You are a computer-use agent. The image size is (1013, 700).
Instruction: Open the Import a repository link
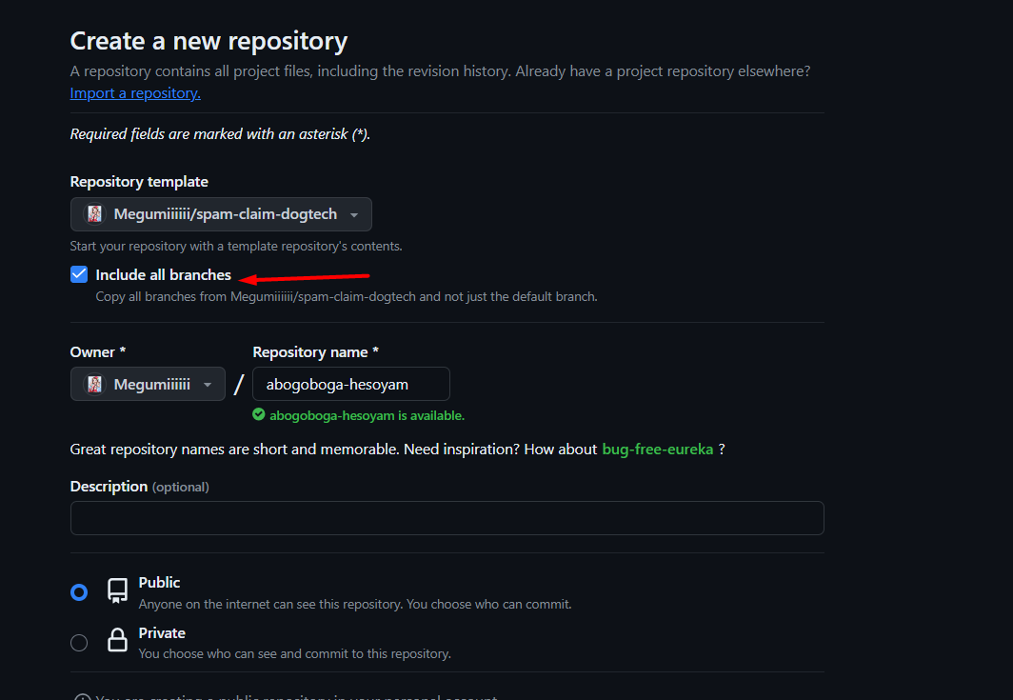135,93
